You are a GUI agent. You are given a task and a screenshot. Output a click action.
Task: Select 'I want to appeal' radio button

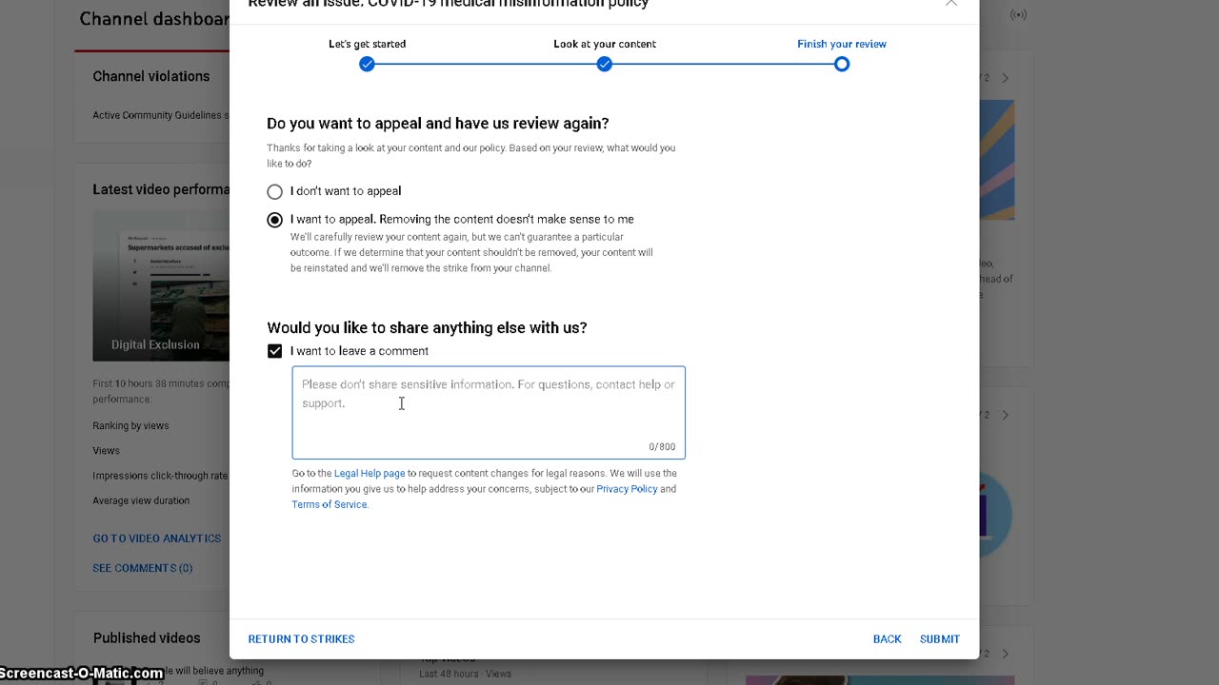tap(275, 220)
